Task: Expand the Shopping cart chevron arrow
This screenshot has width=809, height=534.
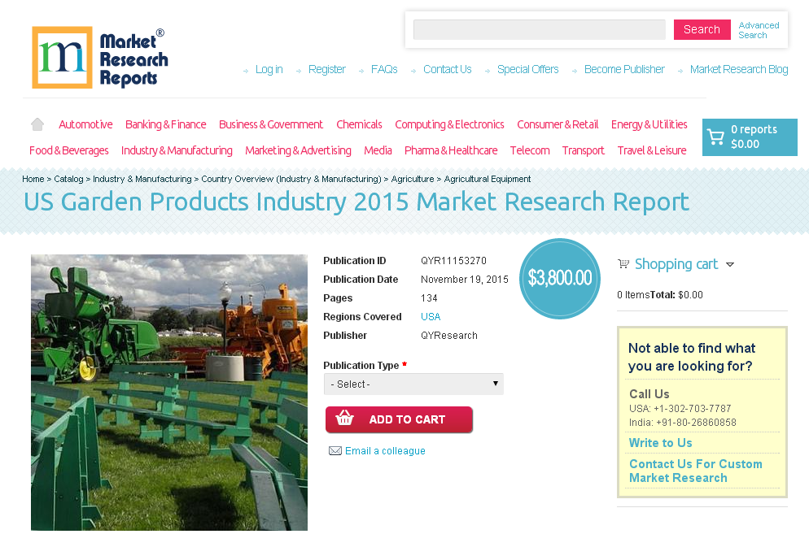Action: click(x=730, y=264)
